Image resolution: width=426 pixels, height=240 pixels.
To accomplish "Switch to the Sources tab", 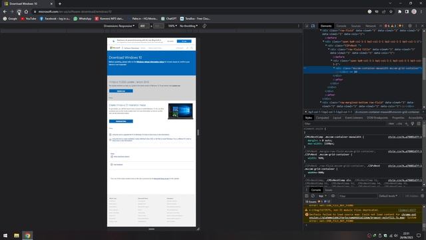I will [x=355, y=26].
